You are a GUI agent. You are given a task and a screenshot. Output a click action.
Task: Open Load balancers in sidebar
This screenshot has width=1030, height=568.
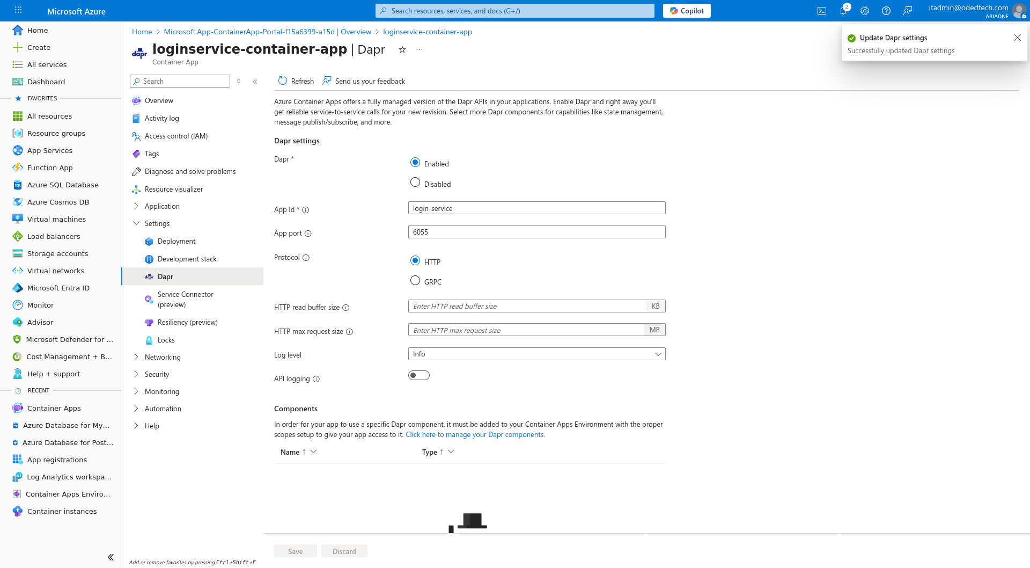click(x=54, y=236)
